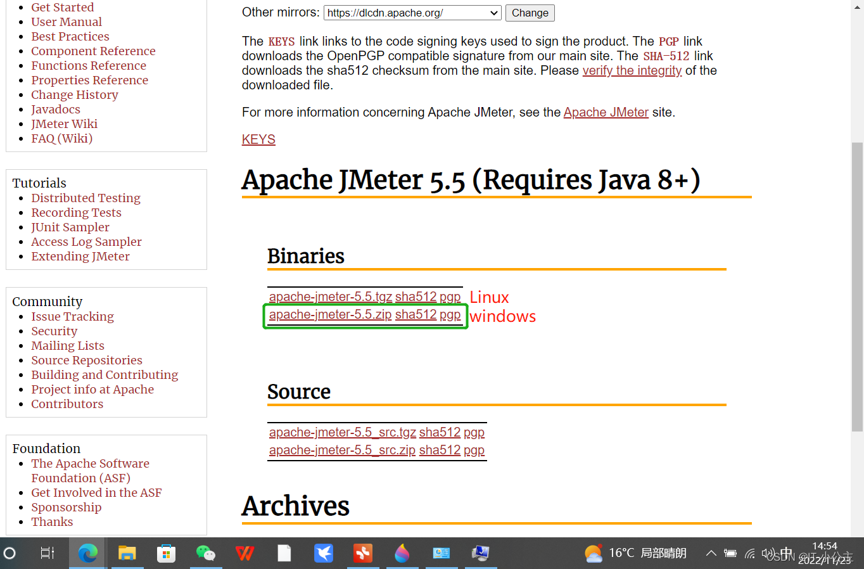Open sha512 link for src.tgz

tap(440, 432)
